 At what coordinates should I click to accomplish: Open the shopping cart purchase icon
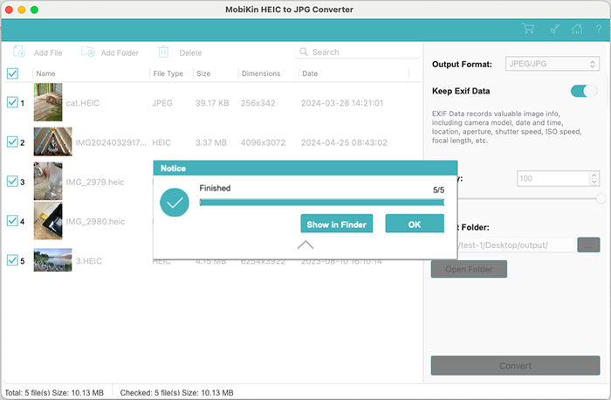pyautogui.click(x=527, y=29)
